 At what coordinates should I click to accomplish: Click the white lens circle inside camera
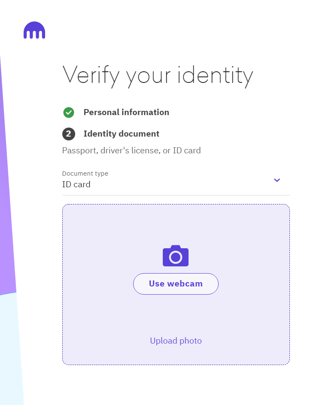pyautogui.click(x=176, y=257)
